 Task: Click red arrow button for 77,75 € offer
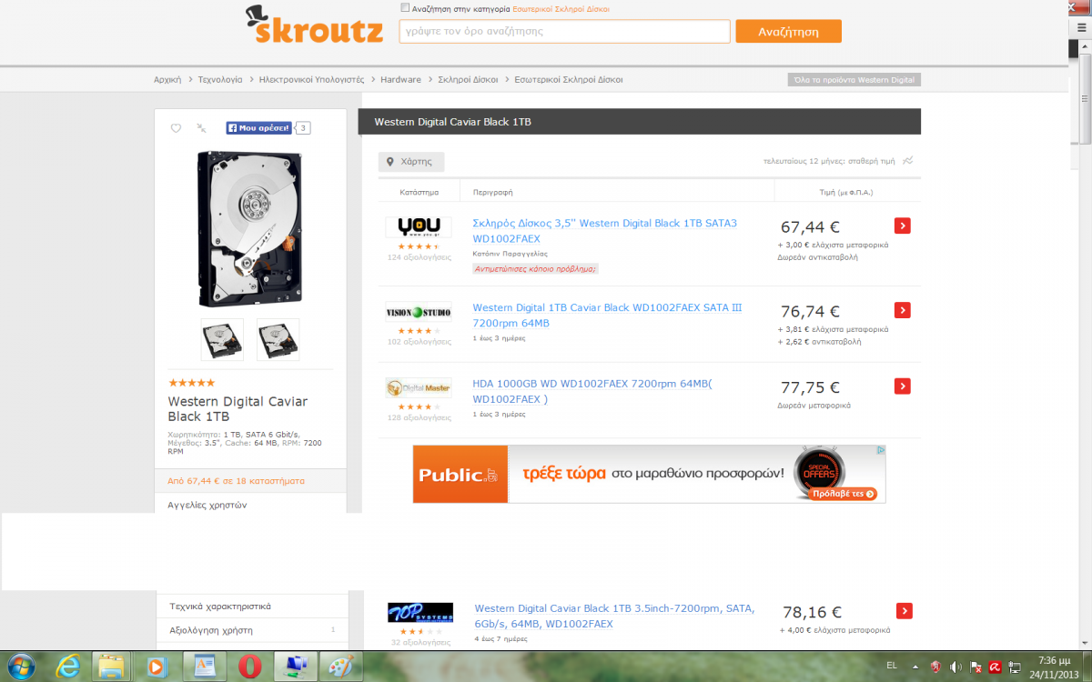pyautogui.click(x=903, y=386)
